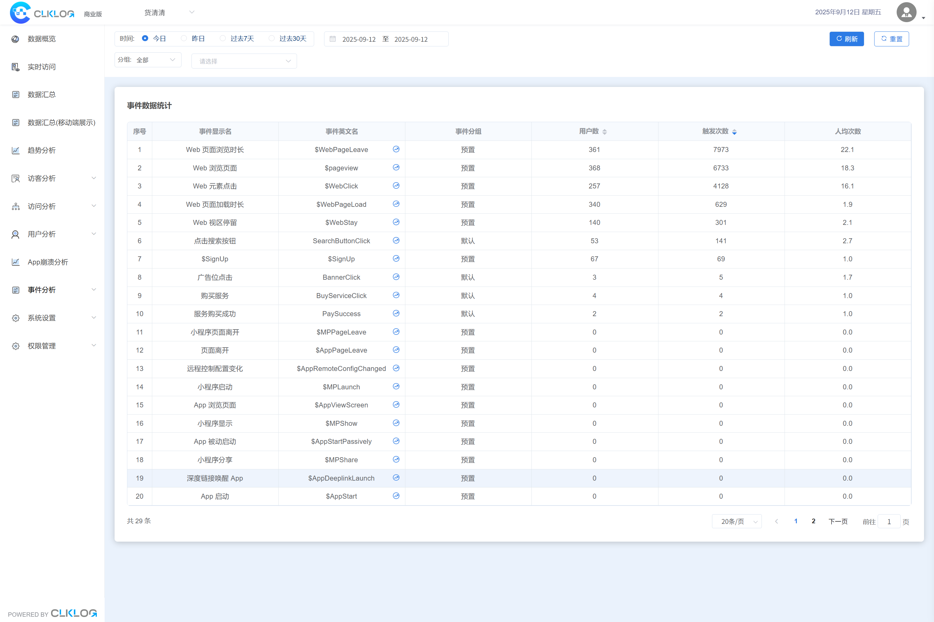934x622 pixels.
Task: Sort by 用户数 column arrows
Action: coord(604,132)
